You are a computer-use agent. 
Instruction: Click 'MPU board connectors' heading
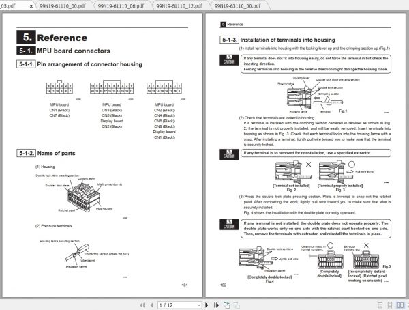74,51
